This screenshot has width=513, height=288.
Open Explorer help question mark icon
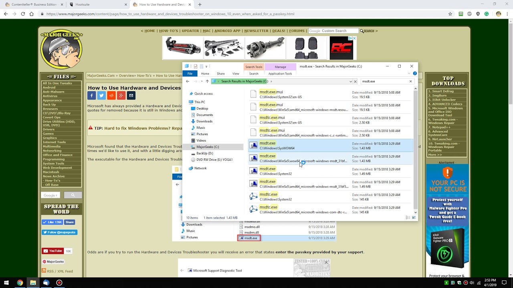(415, 74)
